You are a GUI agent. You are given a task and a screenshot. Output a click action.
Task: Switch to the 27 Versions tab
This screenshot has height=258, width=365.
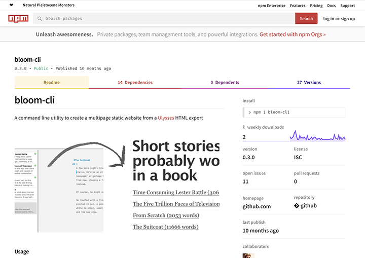point(309,83)
